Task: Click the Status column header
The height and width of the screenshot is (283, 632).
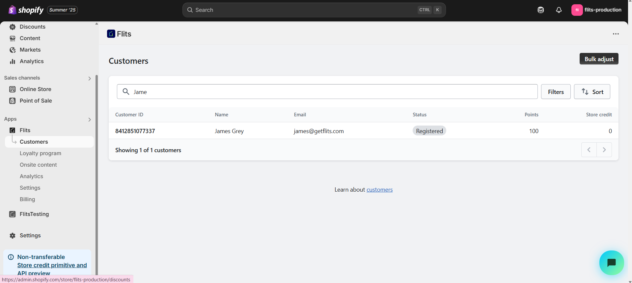Action: 420,115
